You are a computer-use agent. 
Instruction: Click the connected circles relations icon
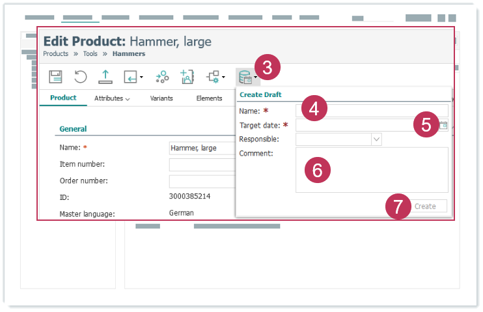coord(162,77)
